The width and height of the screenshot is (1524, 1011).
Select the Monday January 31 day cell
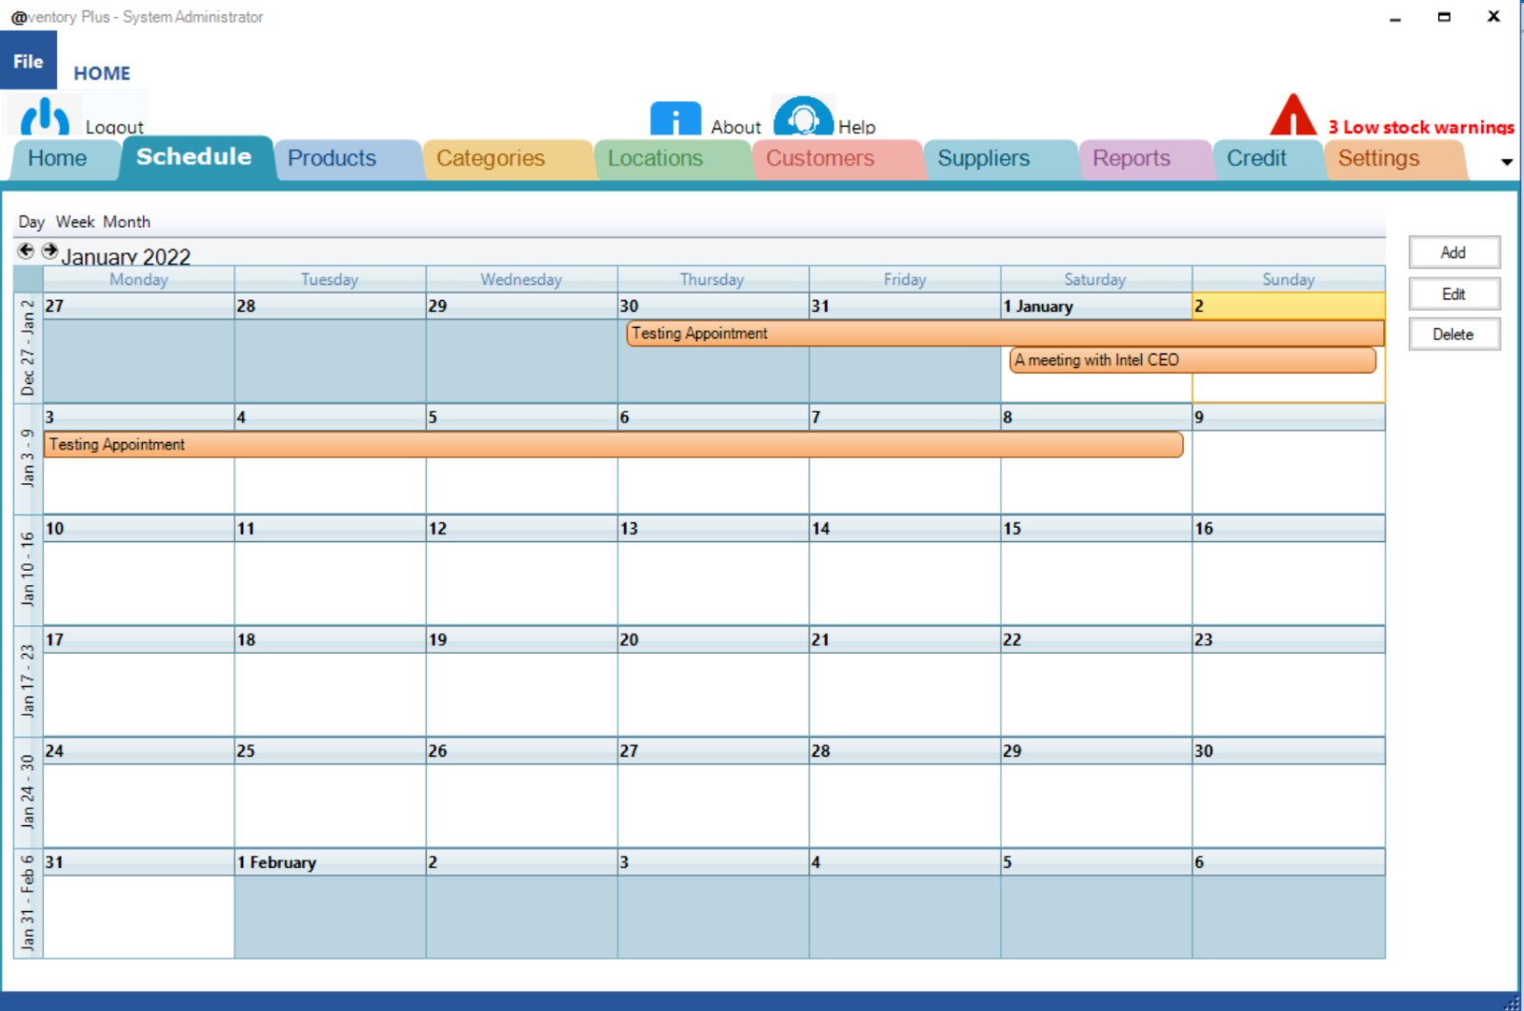(x=139, y=904)
